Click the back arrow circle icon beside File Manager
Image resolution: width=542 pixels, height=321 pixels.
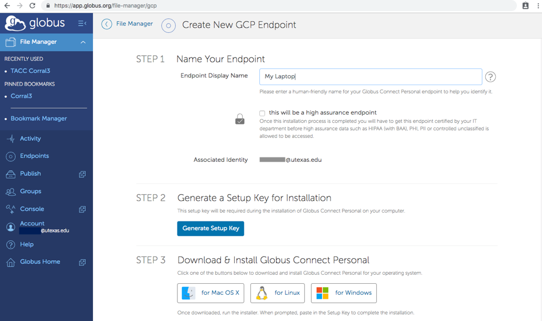[x=106, y=24]
